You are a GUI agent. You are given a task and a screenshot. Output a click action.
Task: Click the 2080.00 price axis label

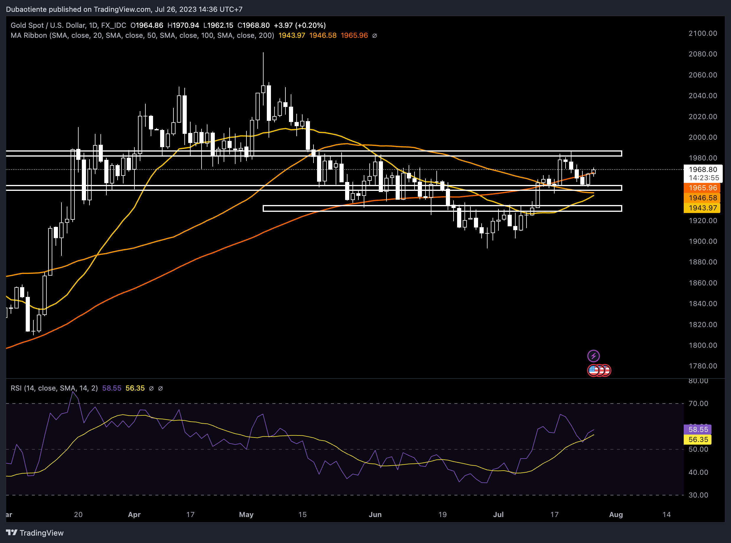[703, 54]
